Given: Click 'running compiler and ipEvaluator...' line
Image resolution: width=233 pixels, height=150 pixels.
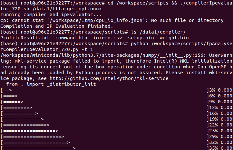Looking at the screenshot, I should click(49, 15).
